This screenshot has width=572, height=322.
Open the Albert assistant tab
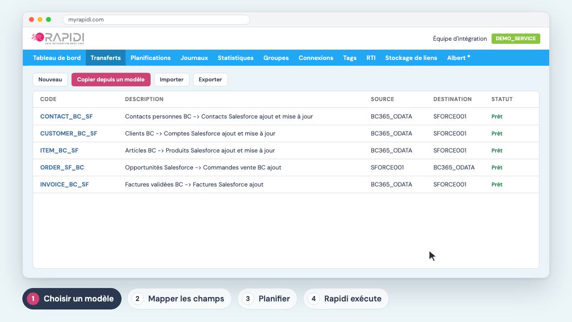(x=458, y=58)
